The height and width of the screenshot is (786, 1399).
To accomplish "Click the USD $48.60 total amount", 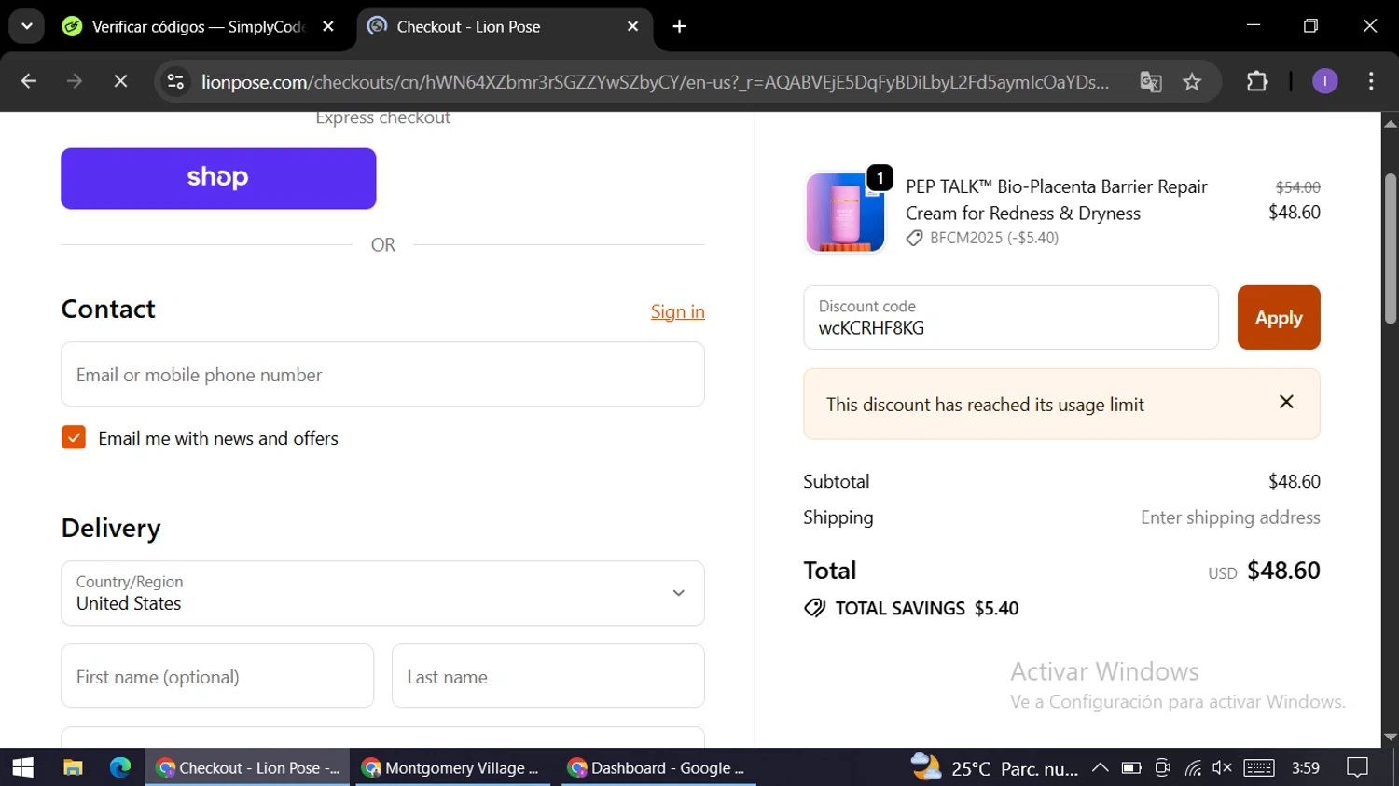I will click(x=1264, y=571).
